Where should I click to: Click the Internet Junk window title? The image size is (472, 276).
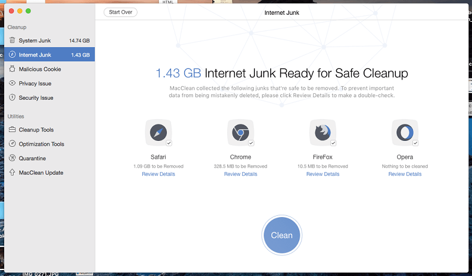pos(282,12)
